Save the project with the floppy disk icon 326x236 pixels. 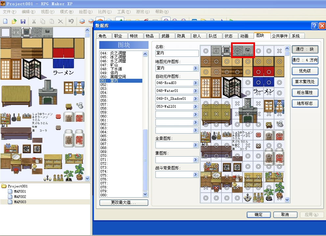pyautogui.click(x=23, y=21)
